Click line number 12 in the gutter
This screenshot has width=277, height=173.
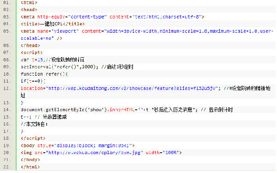coord(7,88)
